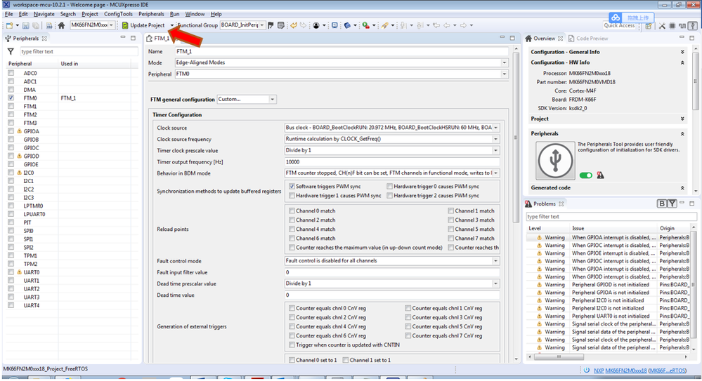702x381 pixels.
Task: Switch to the chip Pins perspective icon
Action: (672, 26)
